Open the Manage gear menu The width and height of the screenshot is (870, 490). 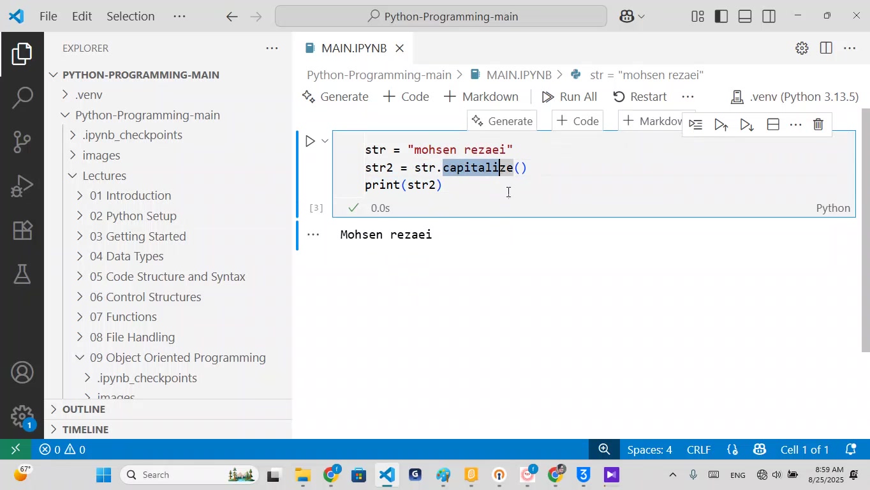pyautogui.click(x=22, y=417)
